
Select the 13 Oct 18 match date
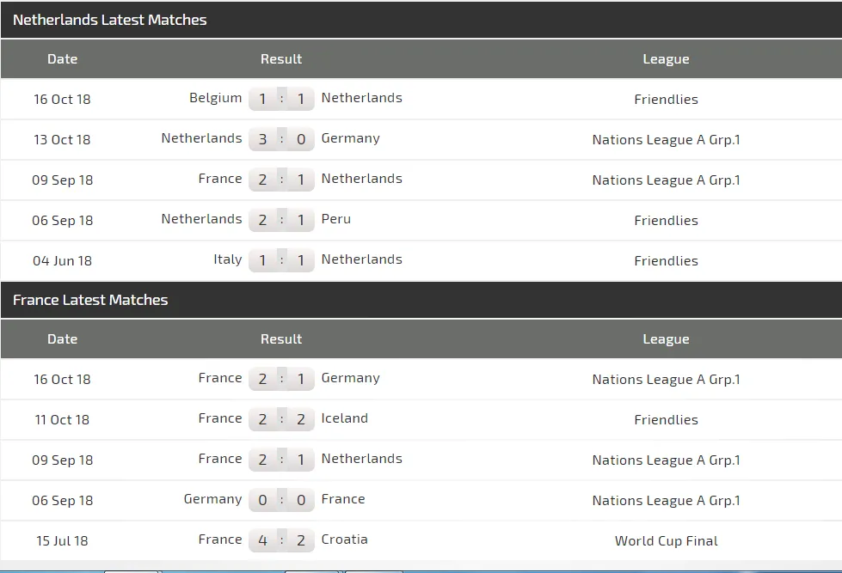click(62, 140)
